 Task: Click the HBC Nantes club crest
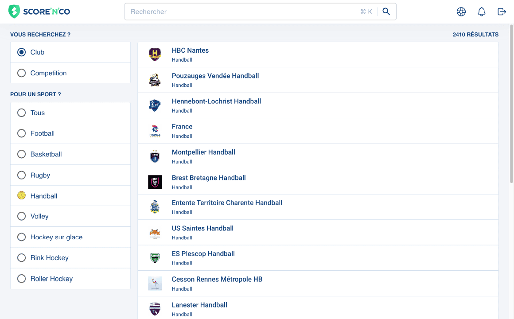pos(155,54)
